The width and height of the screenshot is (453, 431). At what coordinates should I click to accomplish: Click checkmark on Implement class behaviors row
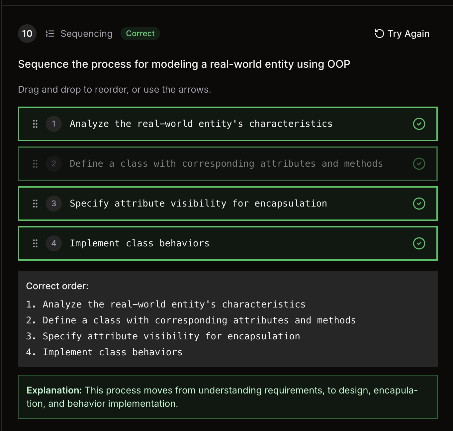click(419, 243)
